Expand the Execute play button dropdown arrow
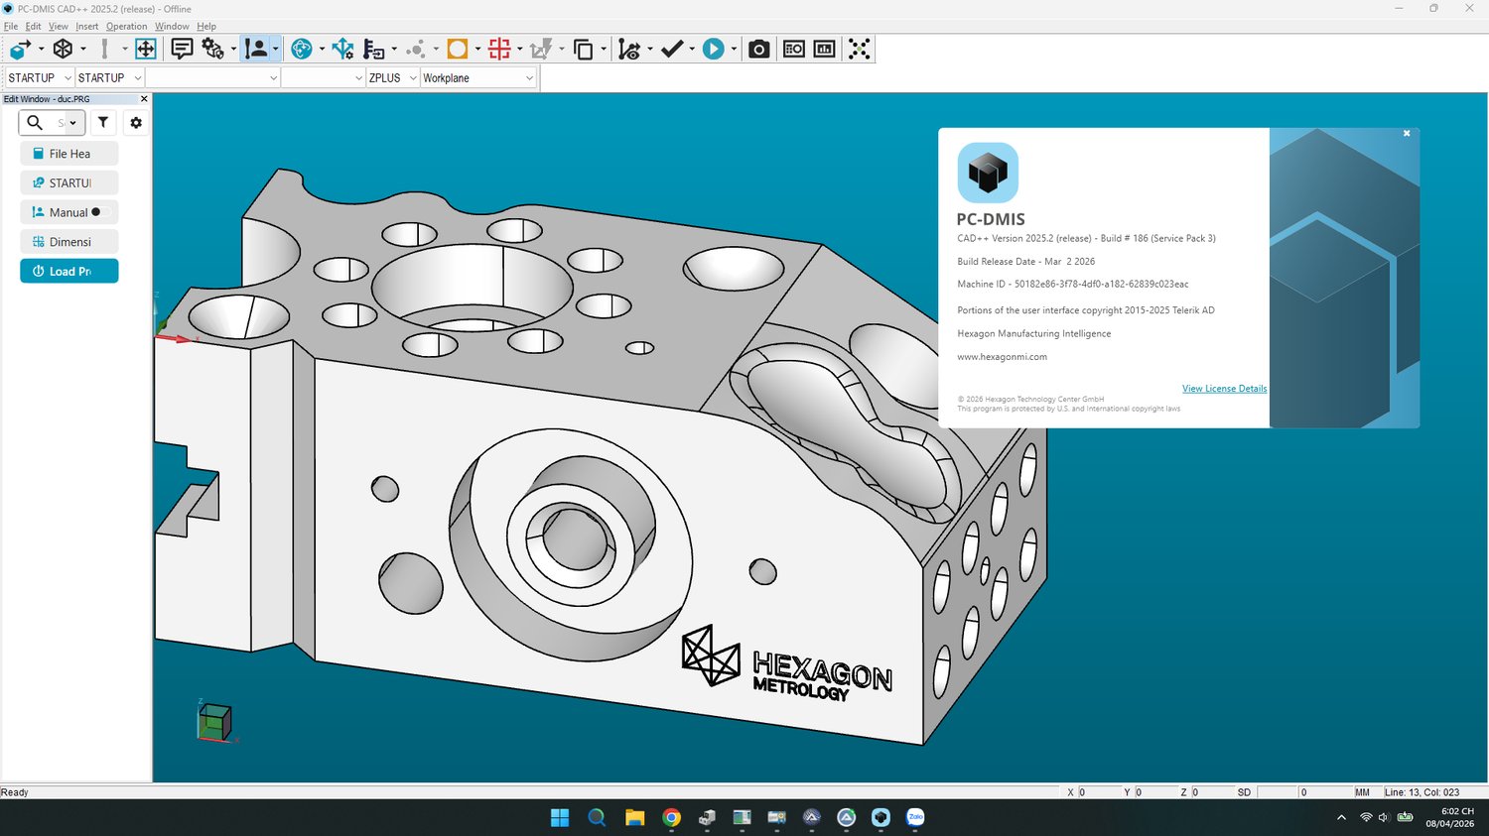This screenshot has width=1489, height=836. pos(734,49)
